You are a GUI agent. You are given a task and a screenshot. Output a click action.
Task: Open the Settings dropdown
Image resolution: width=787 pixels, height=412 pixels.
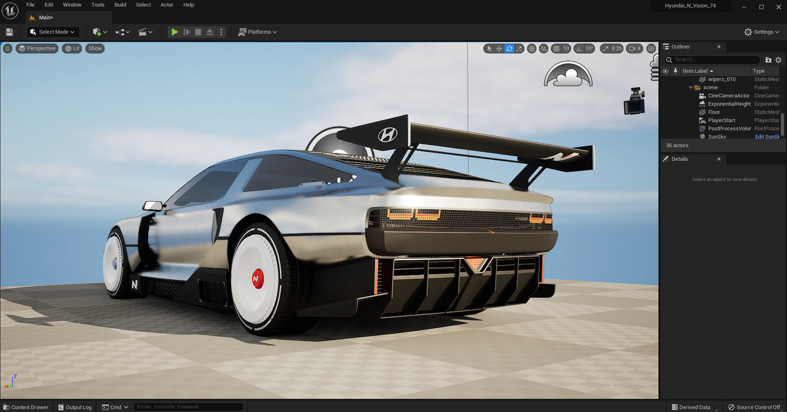coord(762,32)
